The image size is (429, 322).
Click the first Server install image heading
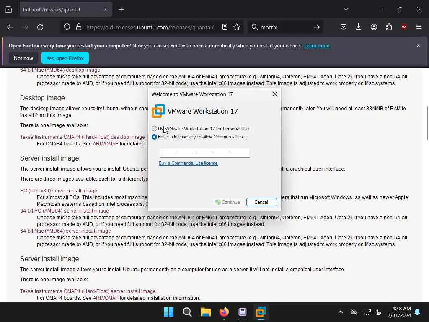coord(49,158)
